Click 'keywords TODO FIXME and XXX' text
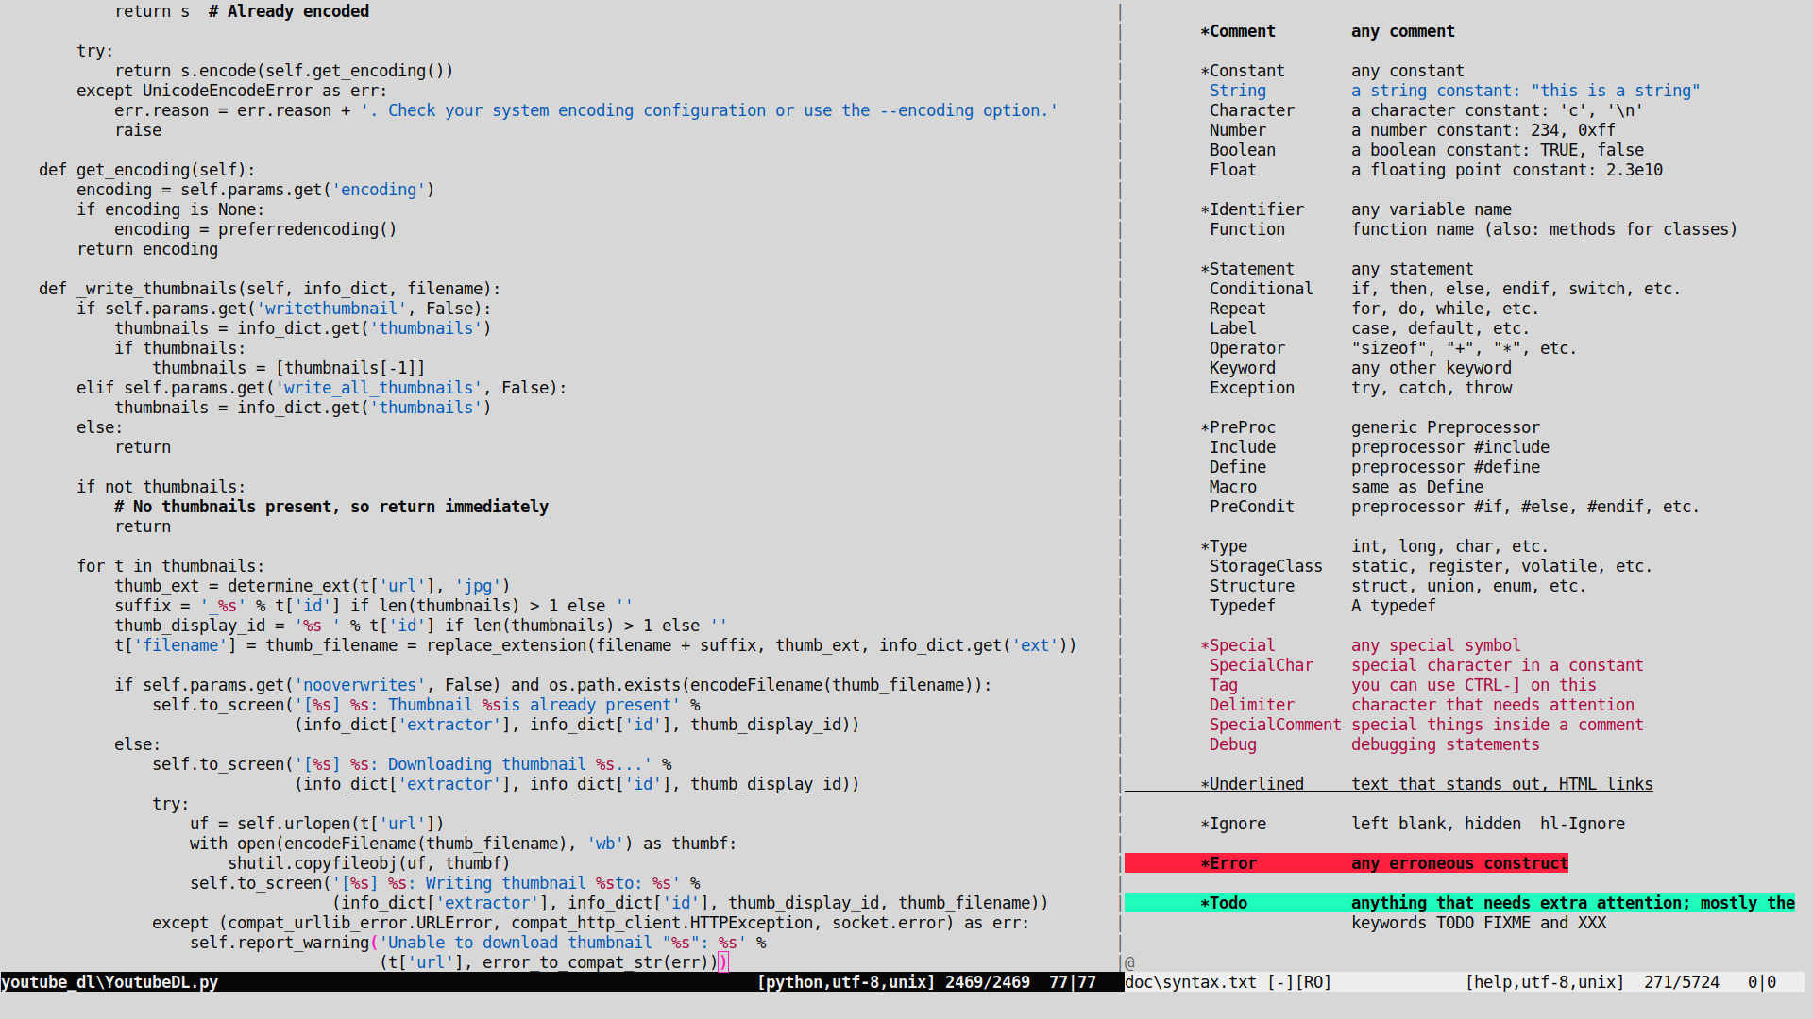The image size is (1813, 1019). (1479, 923)
